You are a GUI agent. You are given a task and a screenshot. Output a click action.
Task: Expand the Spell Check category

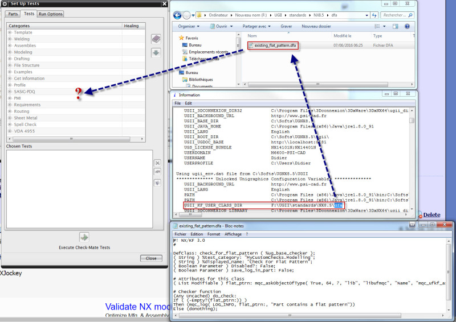point(10,125)
